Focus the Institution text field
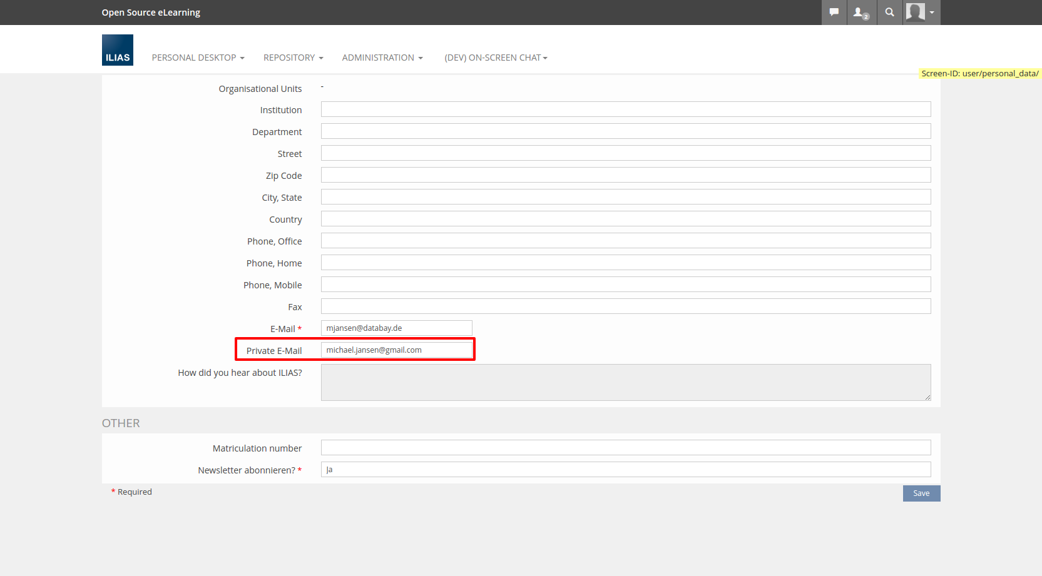This screenshot has width=1042, height=576. 625,109
